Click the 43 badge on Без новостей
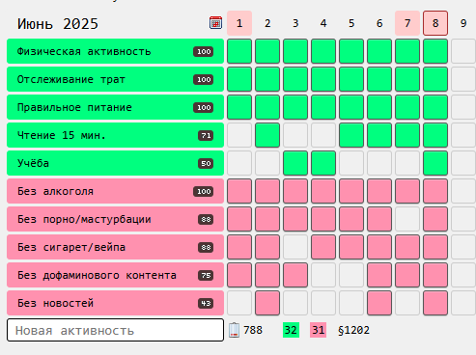 tap(206, 303)
